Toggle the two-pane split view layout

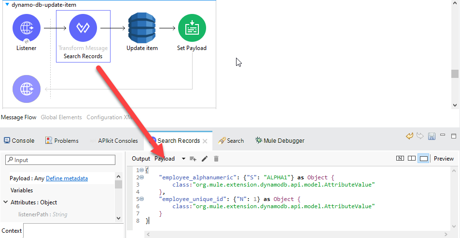(412, 159)
